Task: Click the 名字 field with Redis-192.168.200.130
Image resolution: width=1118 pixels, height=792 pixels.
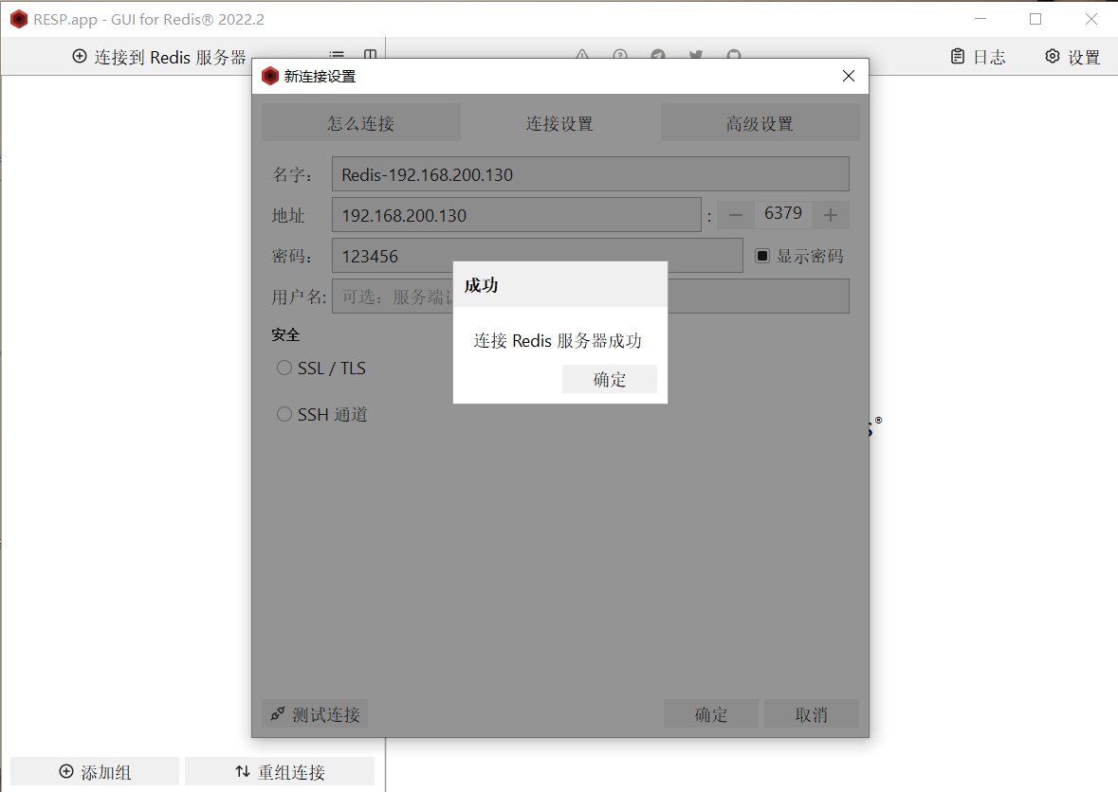Action: 591,173
